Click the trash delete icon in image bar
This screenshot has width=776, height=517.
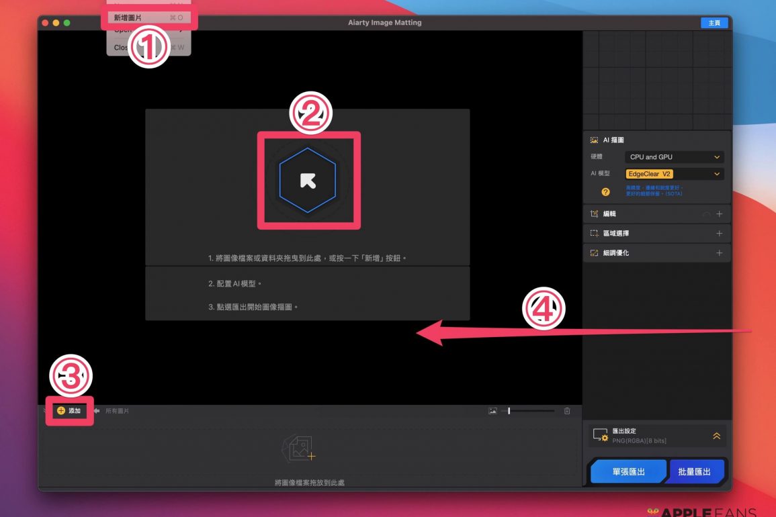pyautogui.click(x=567, y=411)
